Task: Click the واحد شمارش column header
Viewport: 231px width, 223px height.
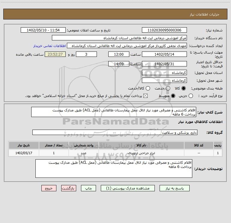Action: coord(83,145)
